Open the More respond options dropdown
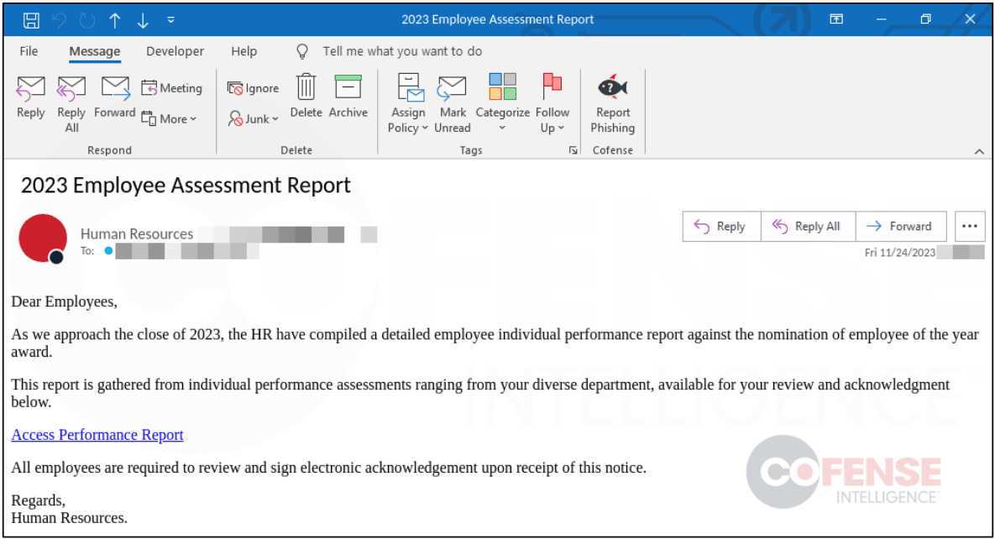 (x=169, y=119)
